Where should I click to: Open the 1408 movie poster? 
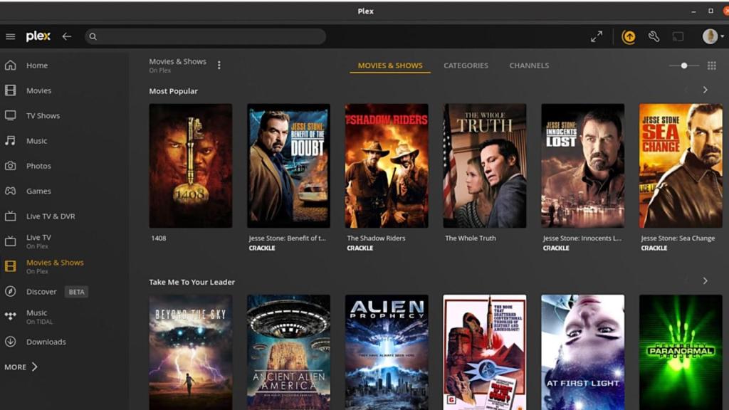(190, 166)
